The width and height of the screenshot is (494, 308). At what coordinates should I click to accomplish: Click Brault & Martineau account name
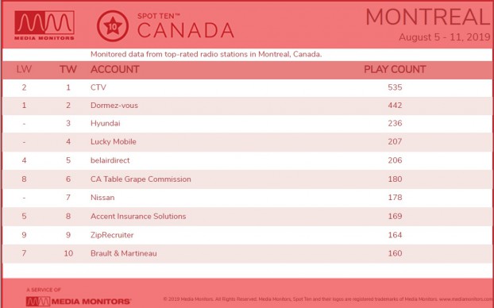[124, 253]
